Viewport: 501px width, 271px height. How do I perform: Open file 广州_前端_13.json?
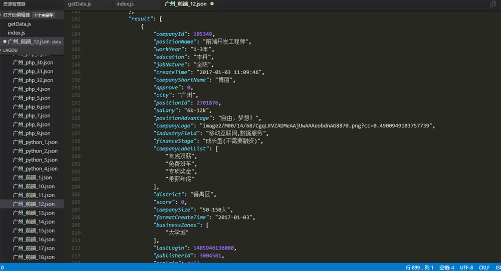pos(34,213)
